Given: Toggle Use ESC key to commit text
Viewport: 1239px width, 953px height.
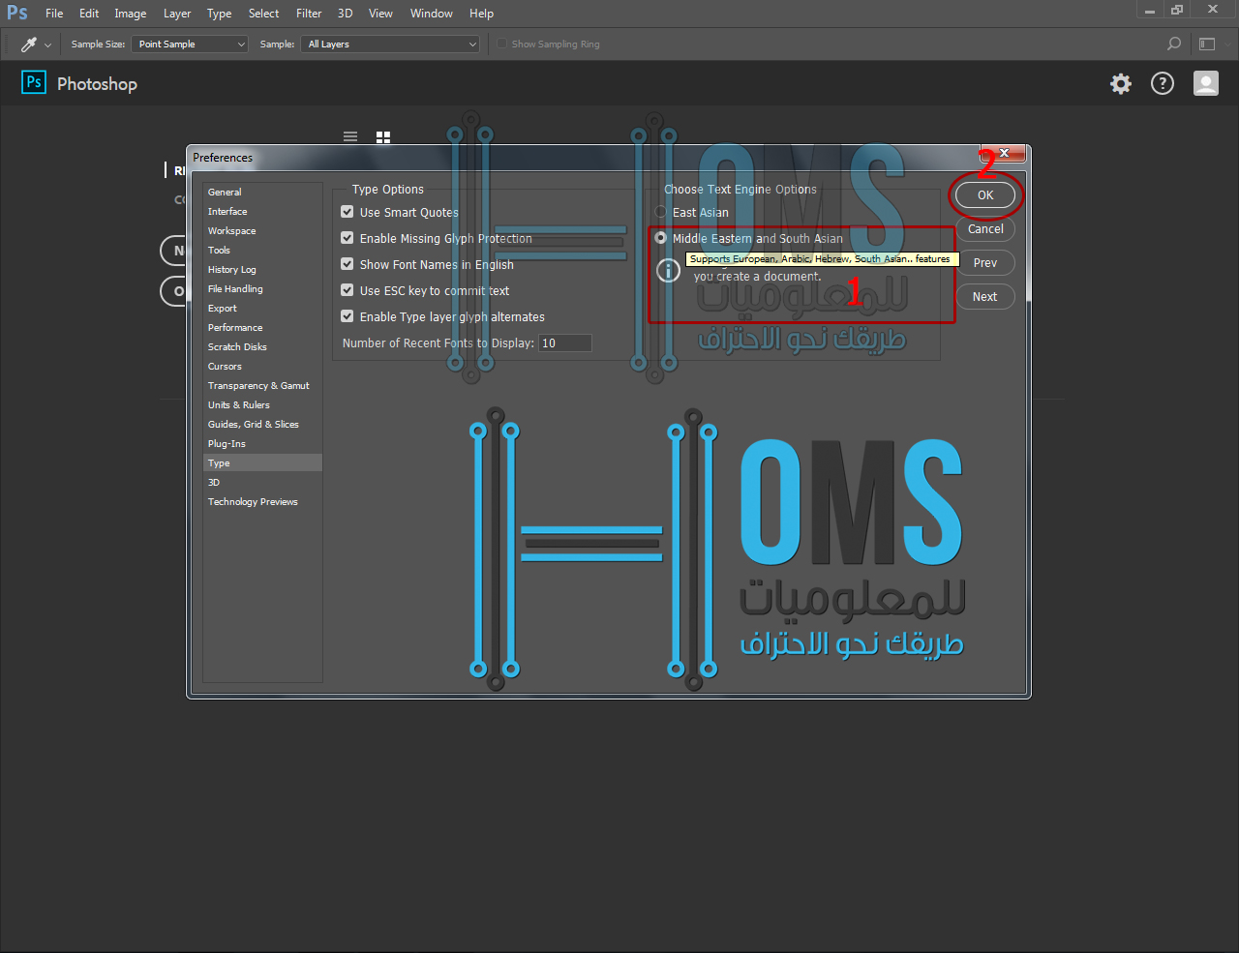Looking at the screenshot, I should tap(348, 290).
